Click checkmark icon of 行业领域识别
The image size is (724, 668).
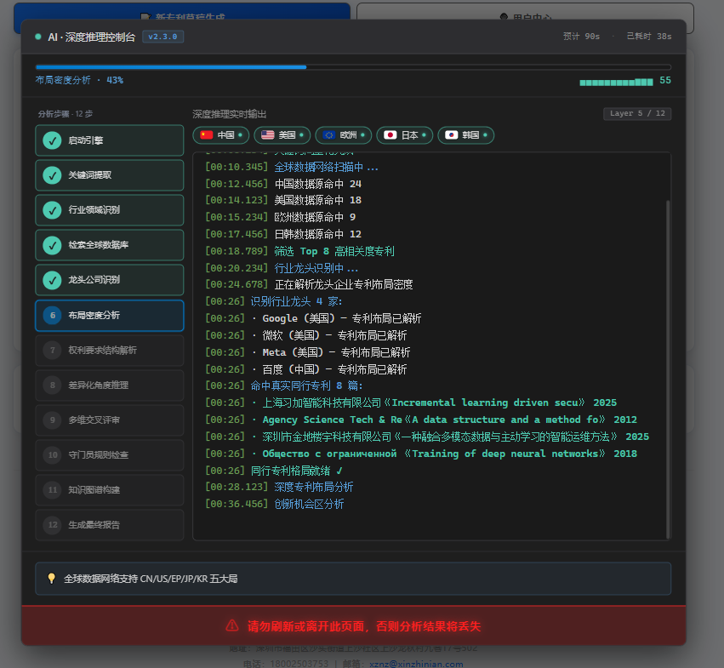52,210
